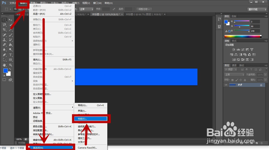Expand the 清理(R) submenu
This screenshot has width=269, height=150.
coord(52,108)
